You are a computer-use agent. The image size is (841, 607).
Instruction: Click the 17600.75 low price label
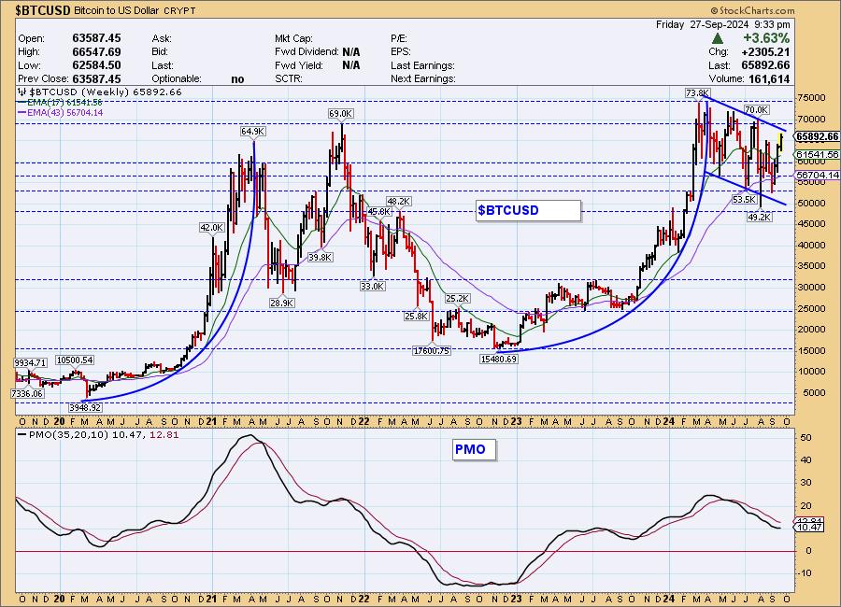coord(432,351)
